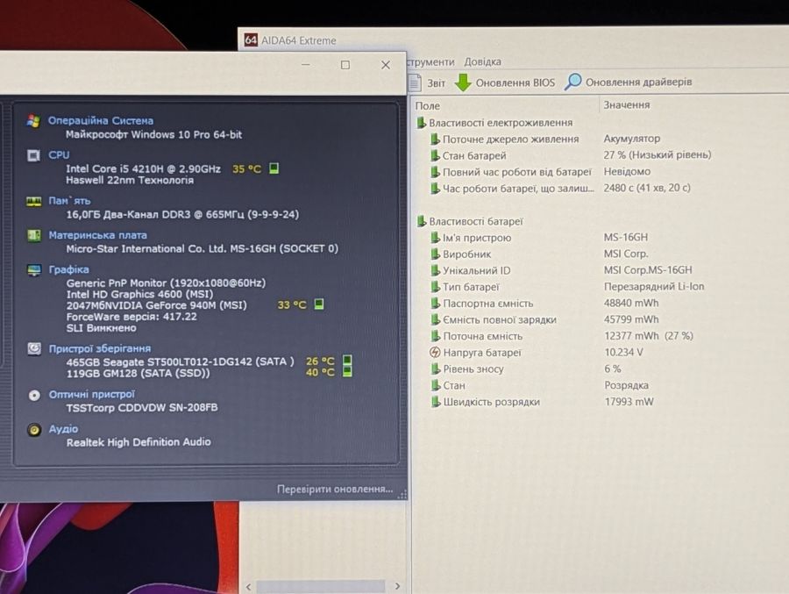Click icon beside Виробник row

tap(435, 254)
